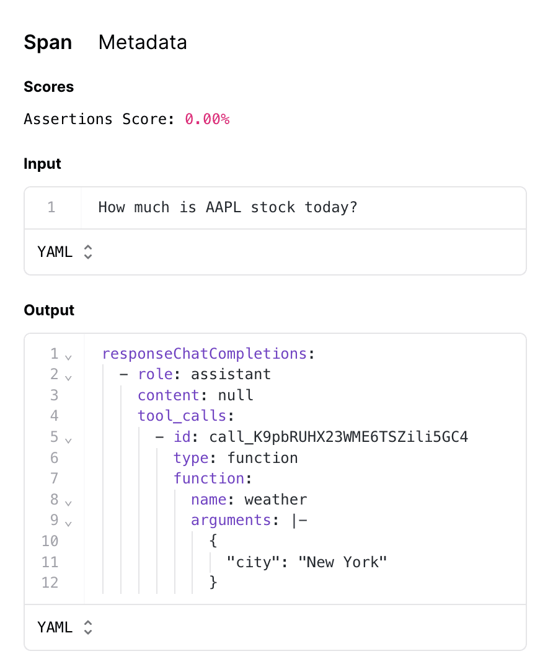
Task: Open the Output YAML format dropdown
Action: pyautogui.click(x=65, y=627)
